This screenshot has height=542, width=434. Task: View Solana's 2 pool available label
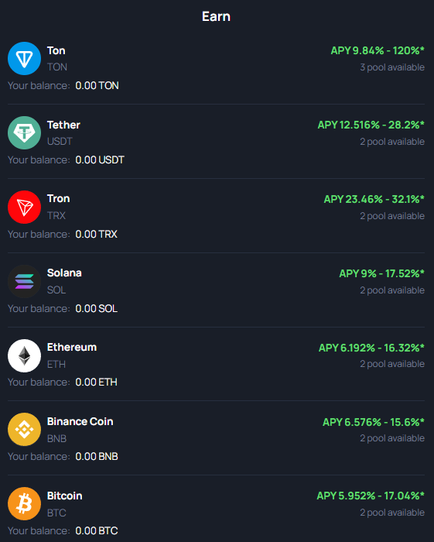pos(392,290)
